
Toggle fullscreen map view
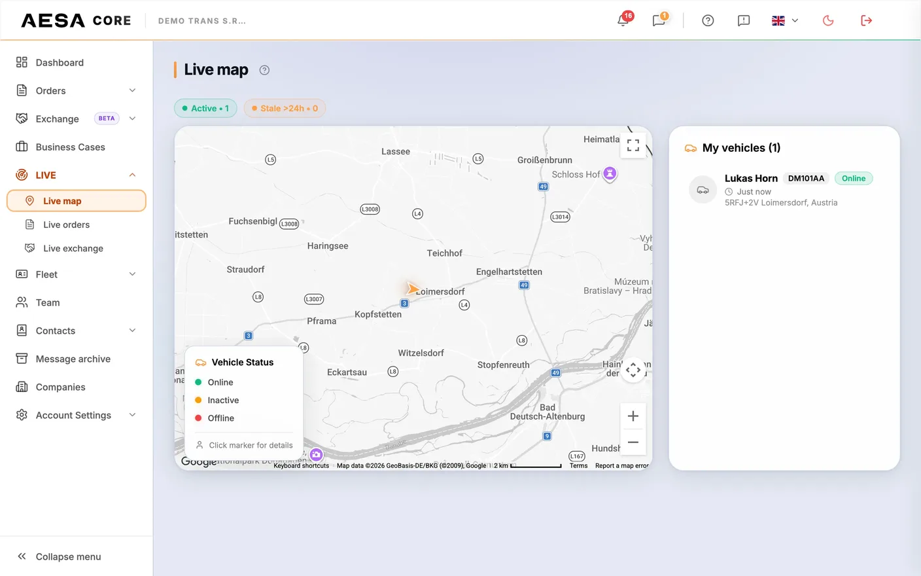(633, 145)
